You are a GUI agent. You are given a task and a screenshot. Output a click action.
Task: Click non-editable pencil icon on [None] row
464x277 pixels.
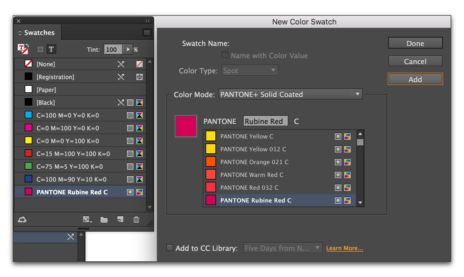121,64
